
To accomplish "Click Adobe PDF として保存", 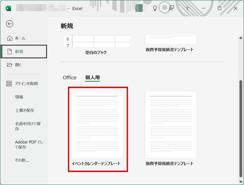I will (29, 145).
